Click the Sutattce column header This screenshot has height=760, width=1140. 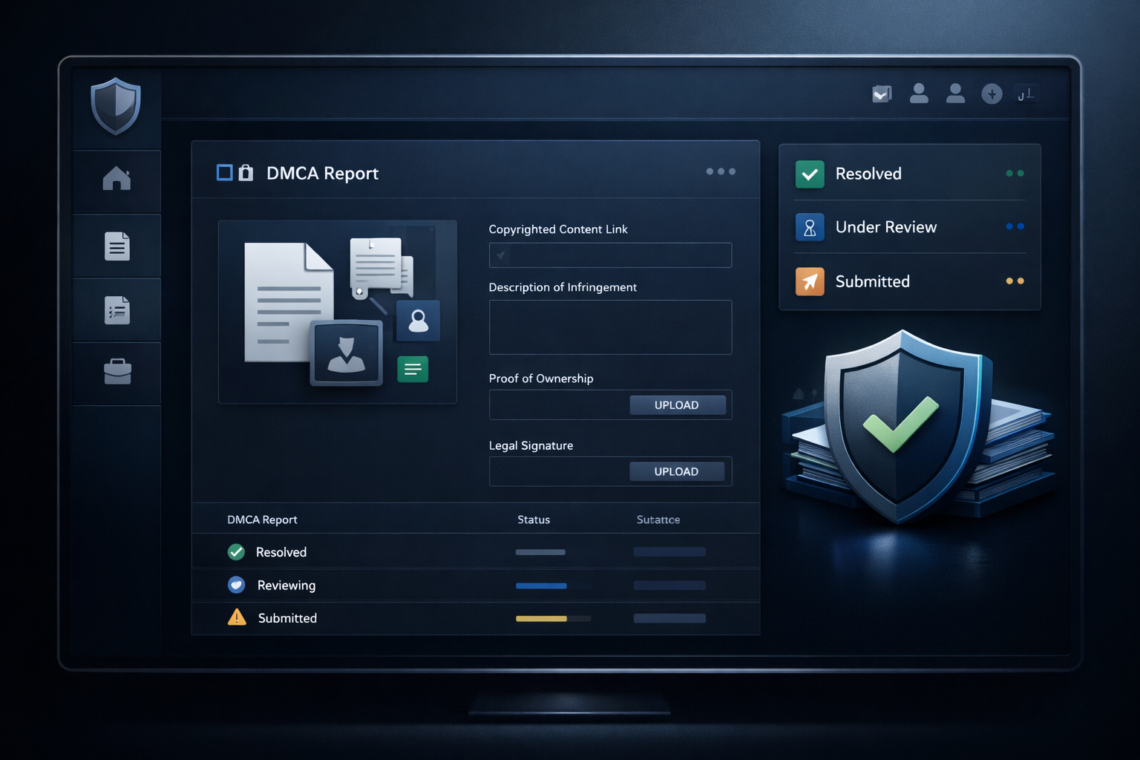658,520
